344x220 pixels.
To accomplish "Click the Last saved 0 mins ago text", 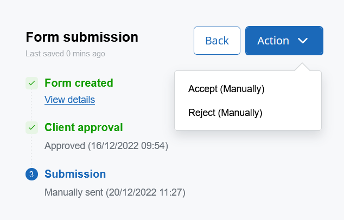I will pos(65,54).
